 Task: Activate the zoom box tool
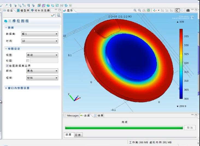(x=144, y=10)
